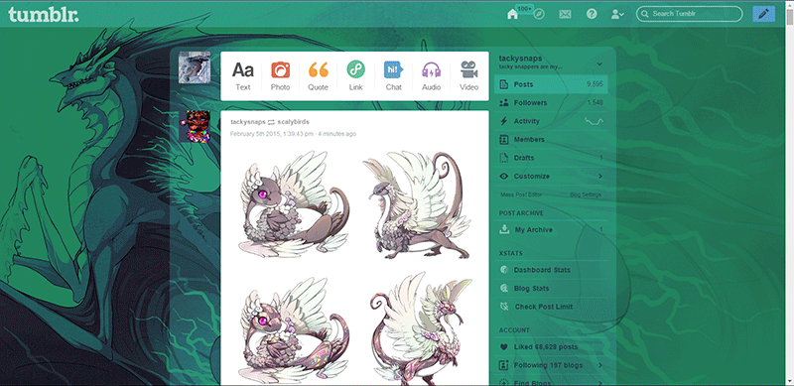Open the Home dashboard icon
Viewport: 794px width, 386px height.
tap(512, 14)
